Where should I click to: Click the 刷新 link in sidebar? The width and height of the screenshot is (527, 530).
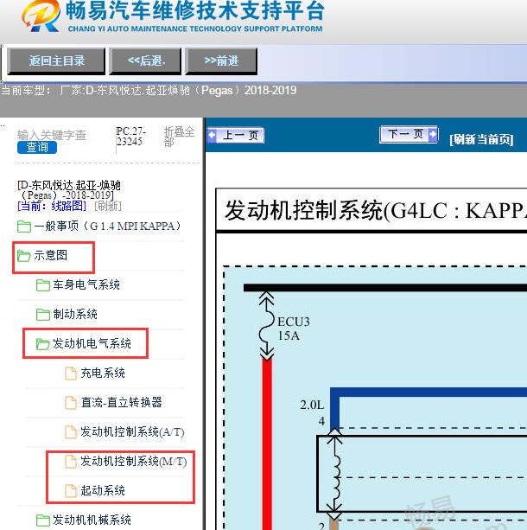[108, 206]
